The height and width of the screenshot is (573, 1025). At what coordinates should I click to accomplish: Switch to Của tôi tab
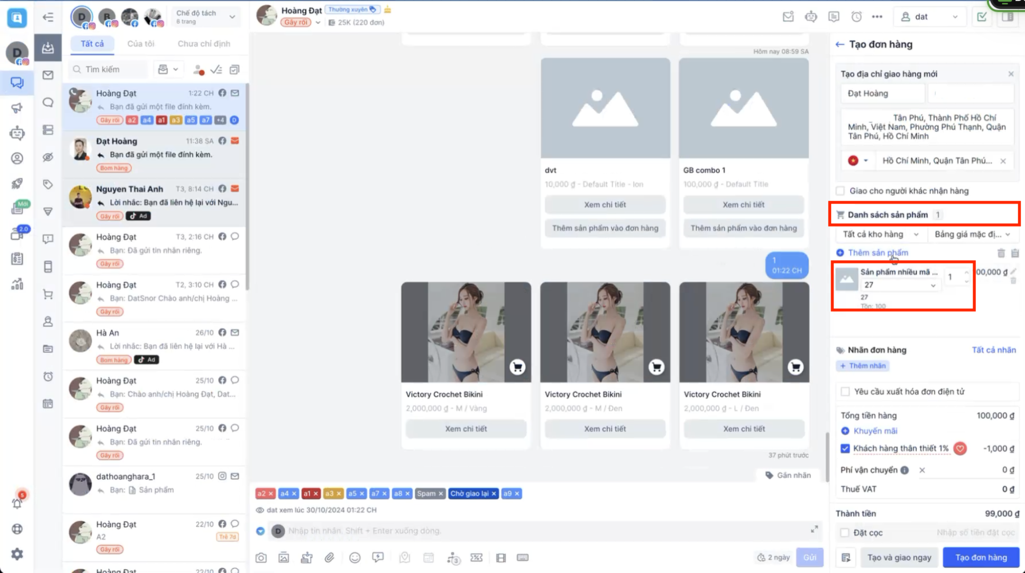pos(140,44)
